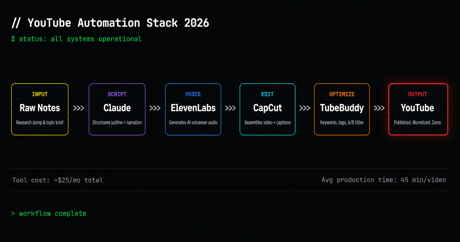
Task: Click the arrows between CapCut and TubeBuddy
Action: [305, 108]
